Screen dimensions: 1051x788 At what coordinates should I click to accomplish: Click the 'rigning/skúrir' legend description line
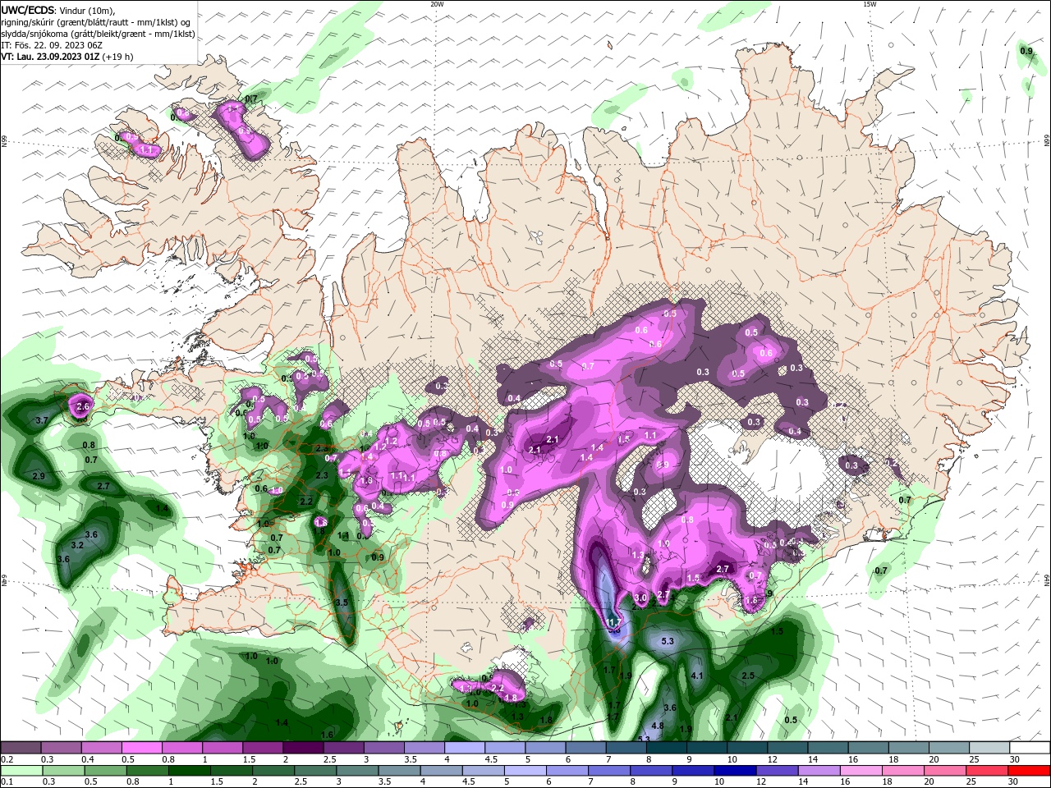(96, 22)
